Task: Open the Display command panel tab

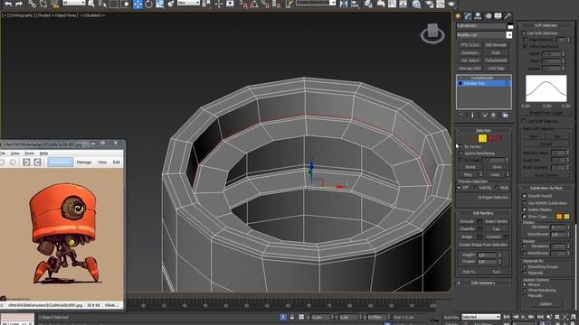Action: coord(498,16)
